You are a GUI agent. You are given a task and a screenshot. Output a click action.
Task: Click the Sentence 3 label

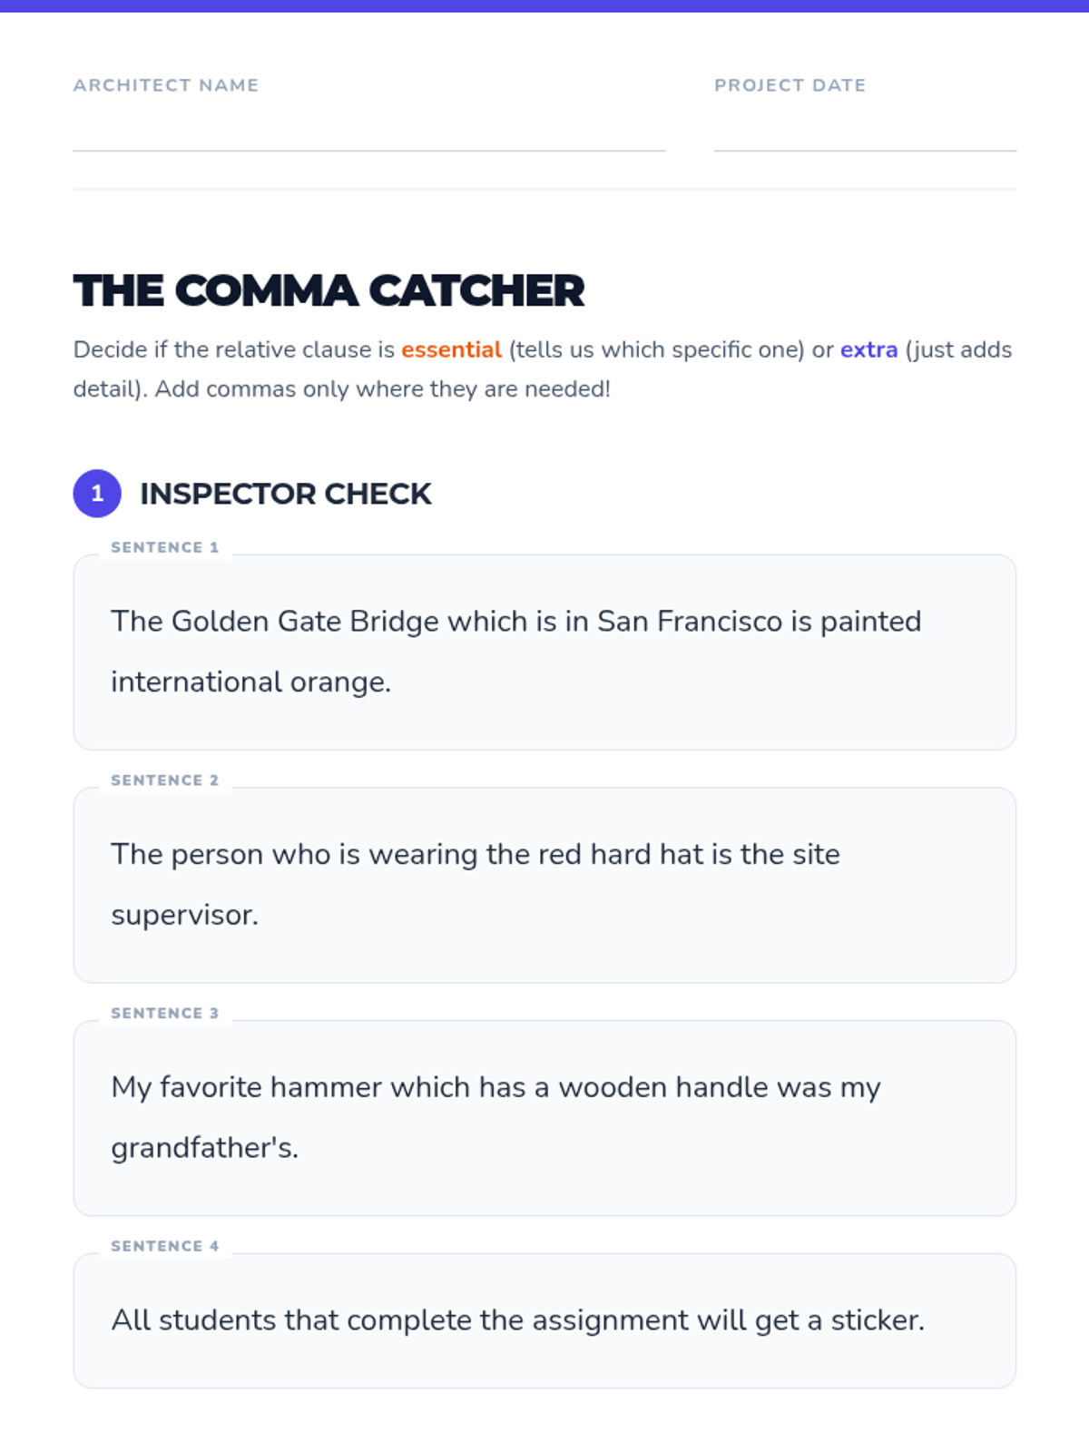(164, 1013)
